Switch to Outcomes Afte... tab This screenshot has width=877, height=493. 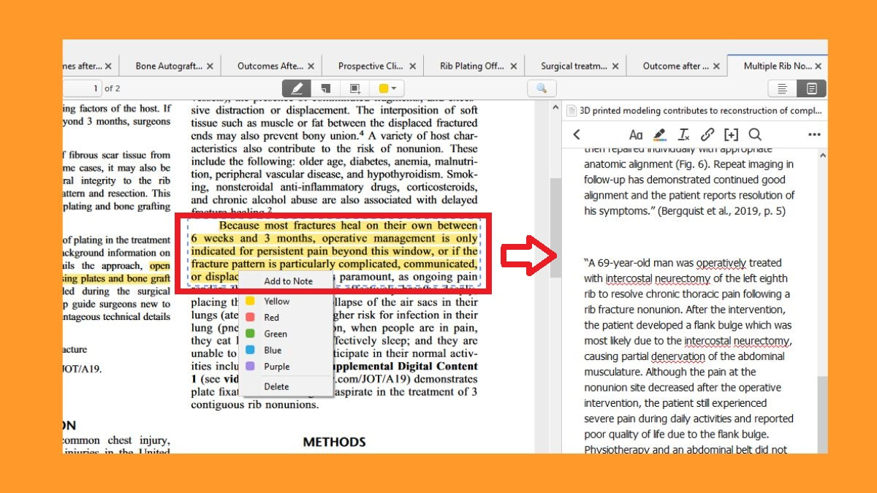point(270,66)
